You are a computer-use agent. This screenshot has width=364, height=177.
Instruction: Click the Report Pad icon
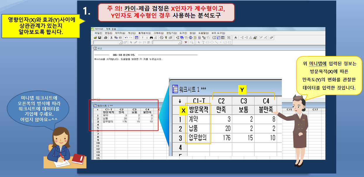pos(199,38)
